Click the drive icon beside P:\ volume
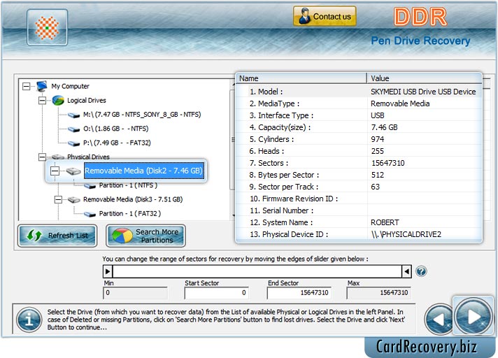Image resolution: width=498 pixels, height=358 pixels. click(73, 143)
